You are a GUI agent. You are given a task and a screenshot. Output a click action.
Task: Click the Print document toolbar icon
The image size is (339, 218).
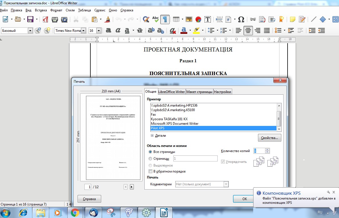pos(55,19)
